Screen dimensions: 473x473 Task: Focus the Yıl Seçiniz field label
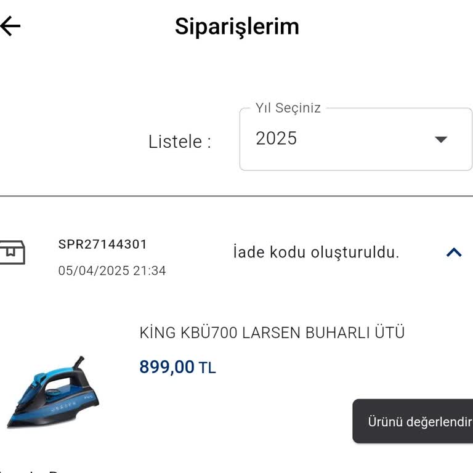tap(288, 108)
